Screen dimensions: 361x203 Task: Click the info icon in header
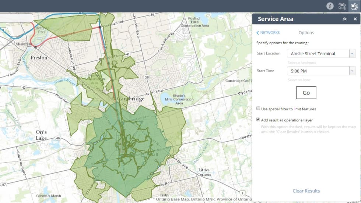(x=330, y=6)
